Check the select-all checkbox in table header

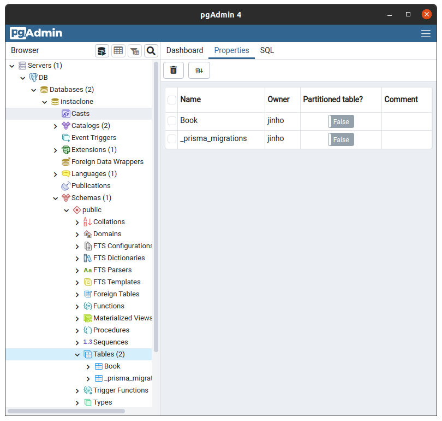[172, 100]
